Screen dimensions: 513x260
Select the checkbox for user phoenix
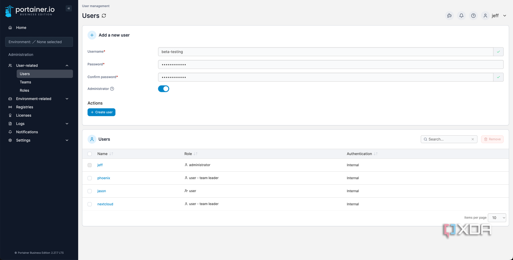point(90,178)
